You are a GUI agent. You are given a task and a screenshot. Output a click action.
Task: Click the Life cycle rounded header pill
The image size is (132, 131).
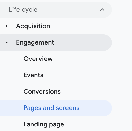pyautogui.click(x=56, y=10)
